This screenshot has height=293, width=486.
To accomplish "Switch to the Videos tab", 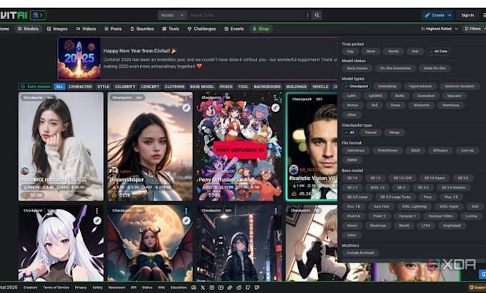I will point(86,29).
